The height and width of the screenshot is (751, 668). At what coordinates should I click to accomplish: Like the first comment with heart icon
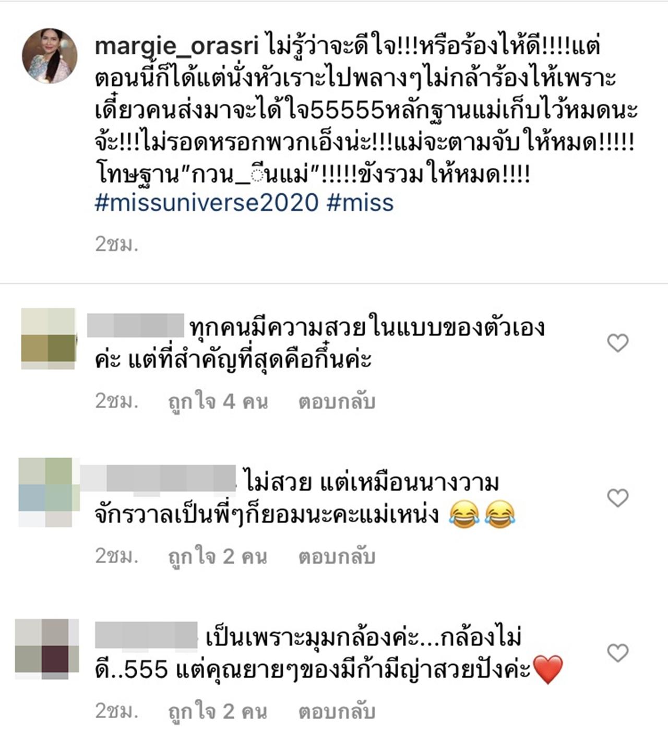point(618,343)
